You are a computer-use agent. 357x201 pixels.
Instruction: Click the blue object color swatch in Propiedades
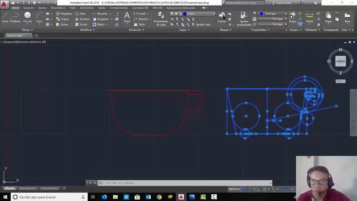pos(262,13)
